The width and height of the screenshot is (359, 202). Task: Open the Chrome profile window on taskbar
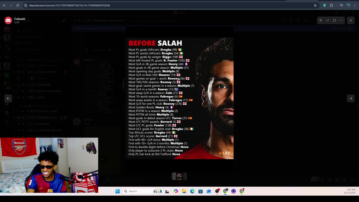pos(242,191)
